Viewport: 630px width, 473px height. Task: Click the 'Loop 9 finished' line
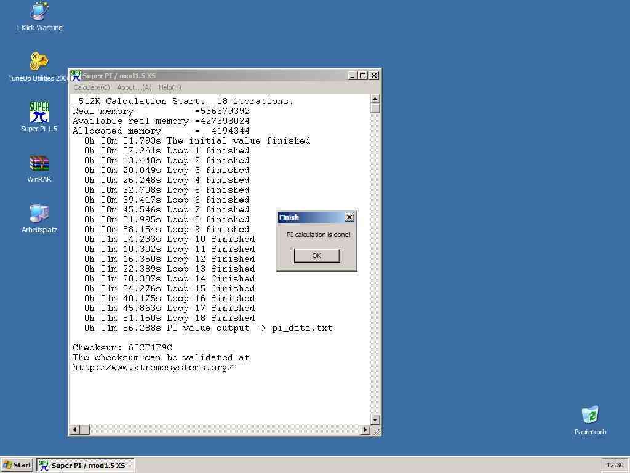tap(167, 230)
